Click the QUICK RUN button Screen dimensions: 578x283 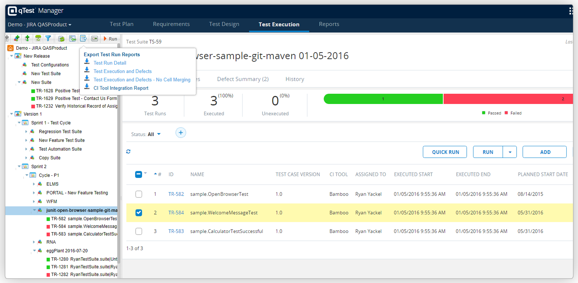pos(445,152)
